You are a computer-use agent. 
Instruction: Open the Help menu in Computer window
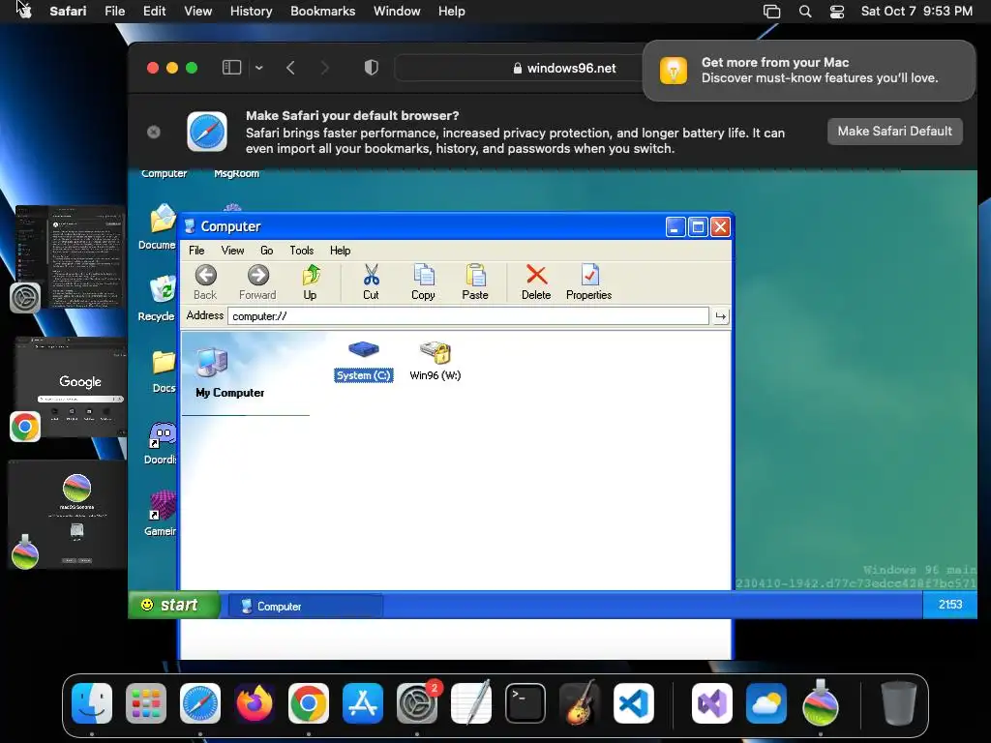click(340, 251)
